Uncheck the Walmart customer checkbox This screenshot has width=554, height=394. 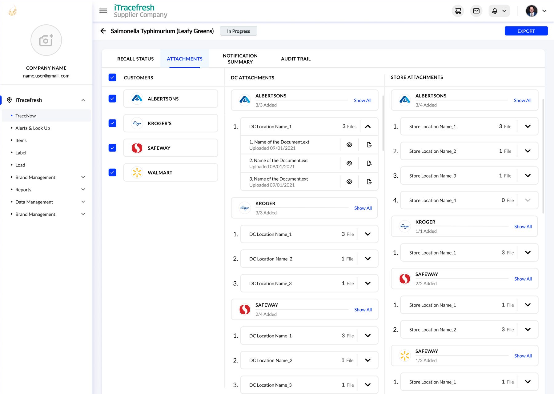click(x=112, y=172)
